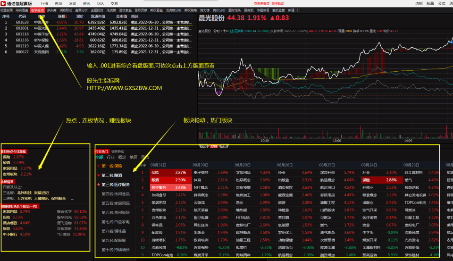Sort stock list by 流通市值 column
453x261 pixels.
[98, 16]
